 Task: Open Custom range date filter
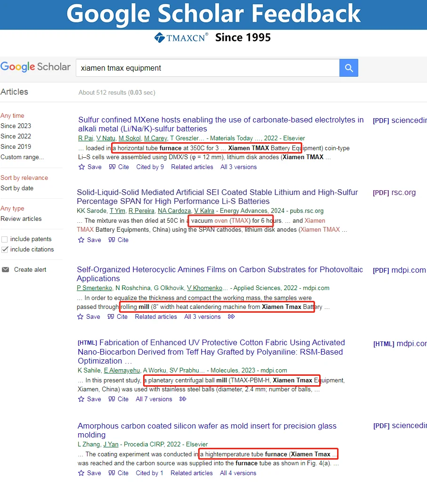pos(22,157)
